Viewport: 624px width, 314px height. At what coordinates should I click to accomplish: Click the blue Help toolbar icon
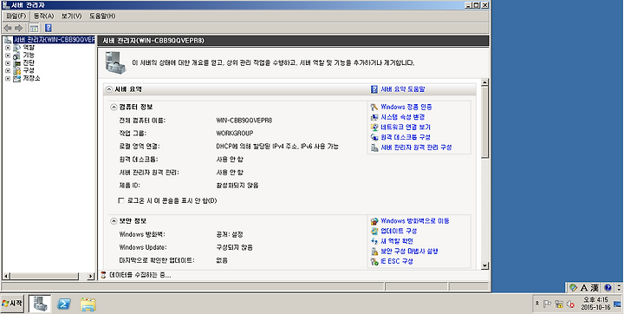tap(49, 28)
